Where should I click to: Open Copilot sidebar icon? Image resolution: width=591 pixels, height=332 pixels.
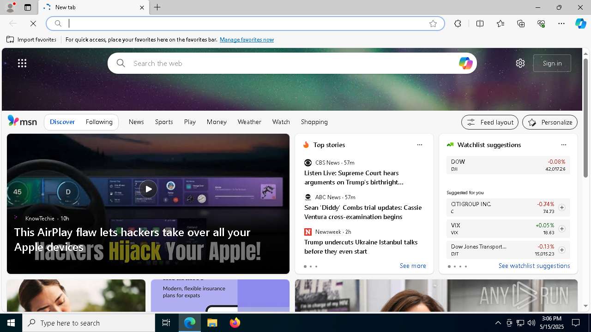tap(580, 24)
